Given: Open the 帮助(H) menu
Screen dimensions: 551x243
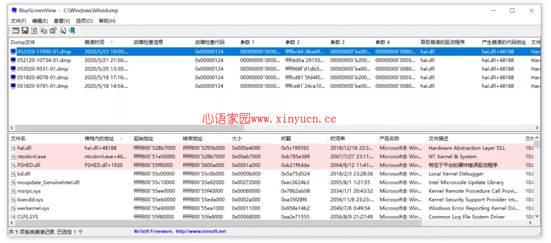Looking at the screenshot, I should [x=107, y=21].
